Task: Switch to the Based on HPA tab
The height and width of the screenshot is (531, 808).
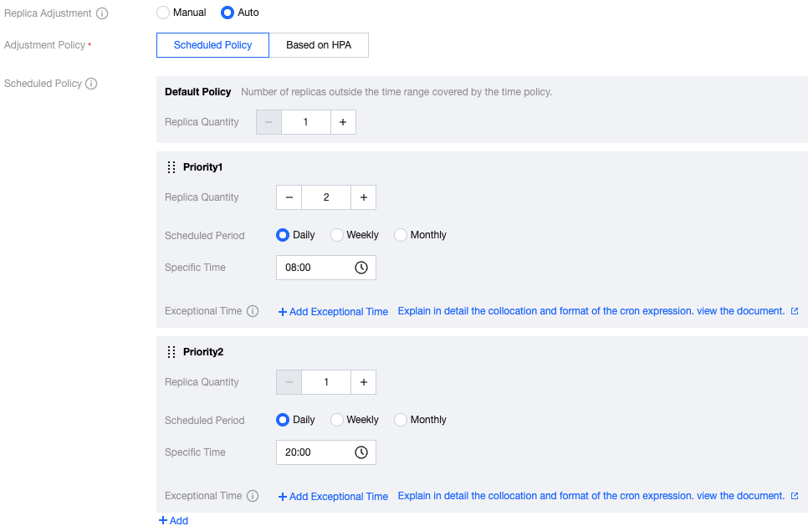Action: [319, 45]
